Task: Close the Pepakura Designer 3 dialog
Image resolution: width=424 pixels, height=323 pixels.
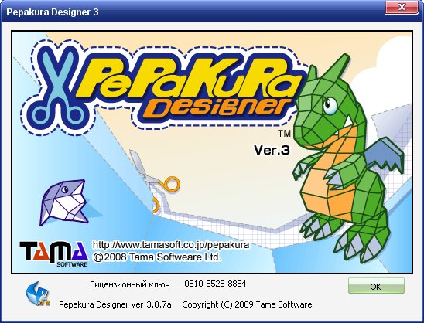Action: click(402, 7)
